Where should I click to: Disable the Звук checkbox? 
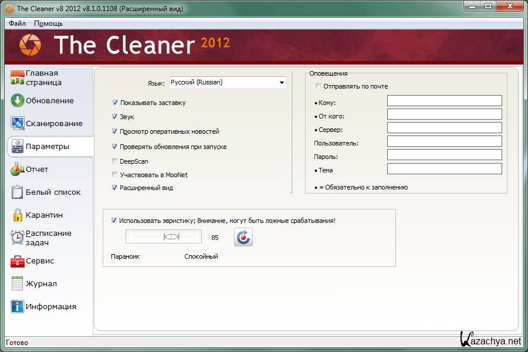pos(115,117)
